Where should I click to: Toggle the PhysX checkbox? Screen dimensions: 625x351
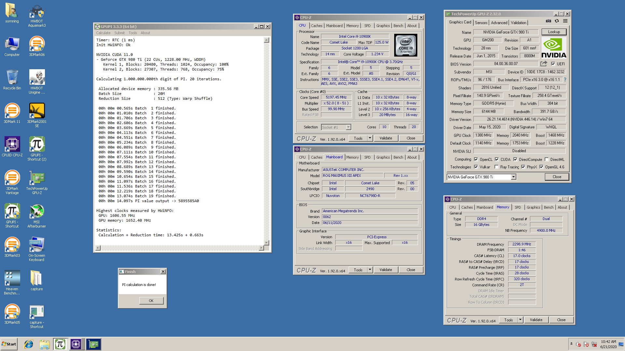point(523,167)
